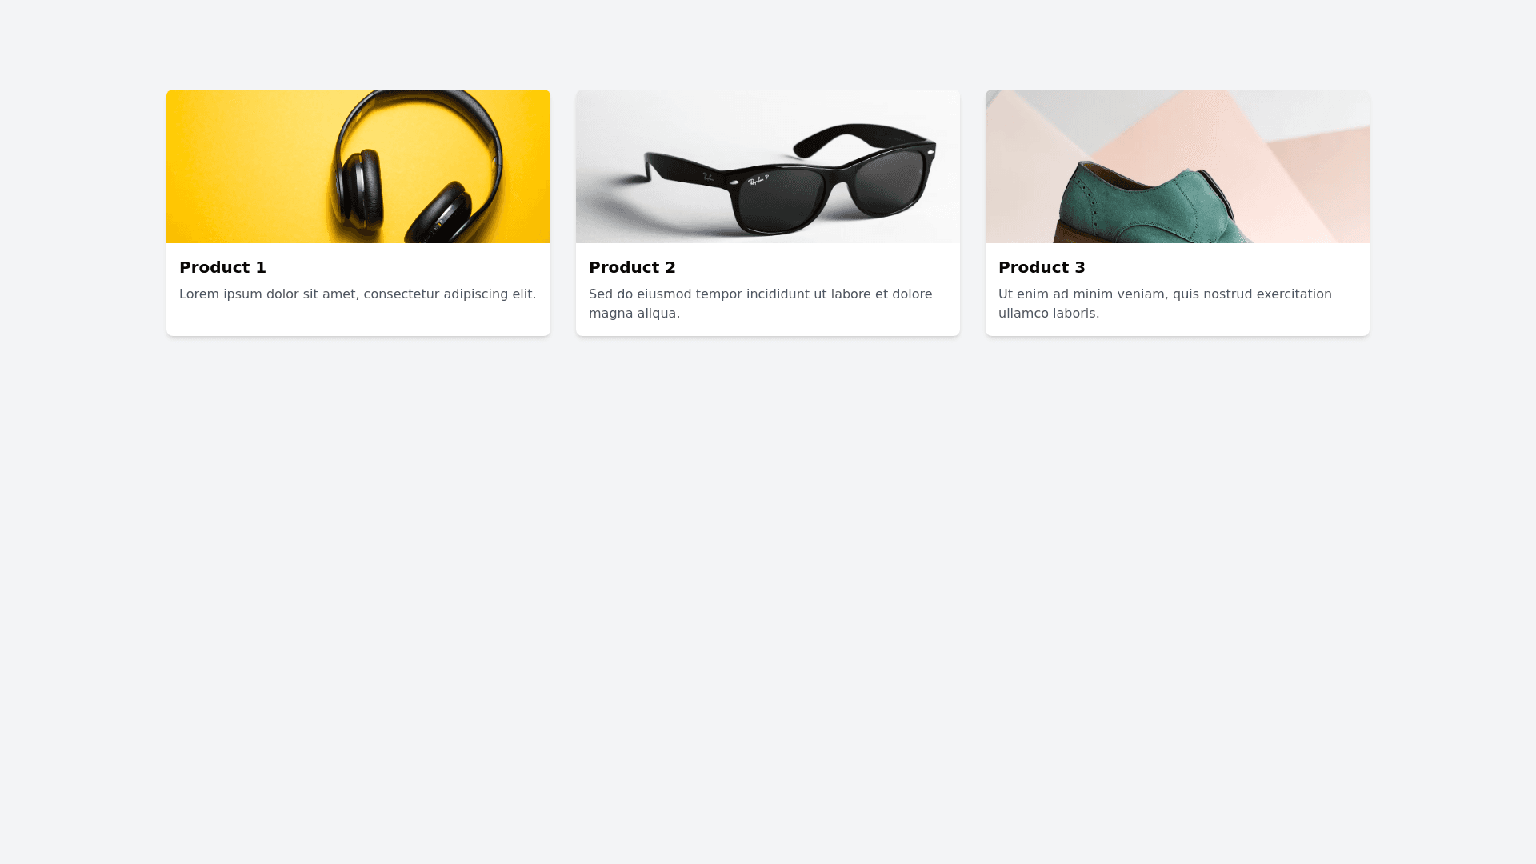
Task: Click the Lorem ipsum description text
Action: [x=358, y=294]
